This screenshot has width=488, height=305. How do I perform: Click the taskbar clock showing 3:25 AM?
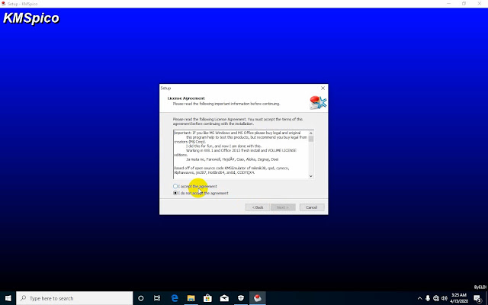(x=459, y=298)
